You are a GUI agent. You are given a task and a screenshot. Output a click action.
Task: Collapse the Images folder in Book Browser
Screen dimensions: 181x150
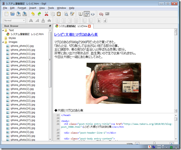pos(3,42)
